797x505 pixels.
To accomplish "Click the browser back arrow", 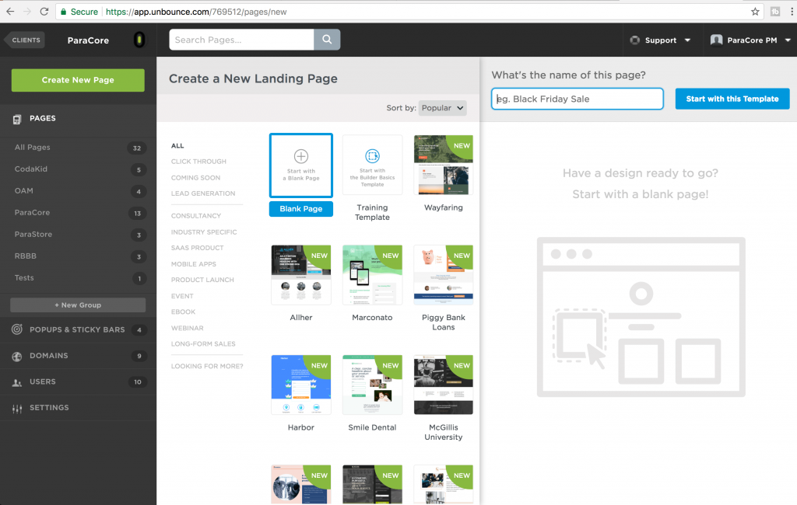I will click(x=10, y=11).
